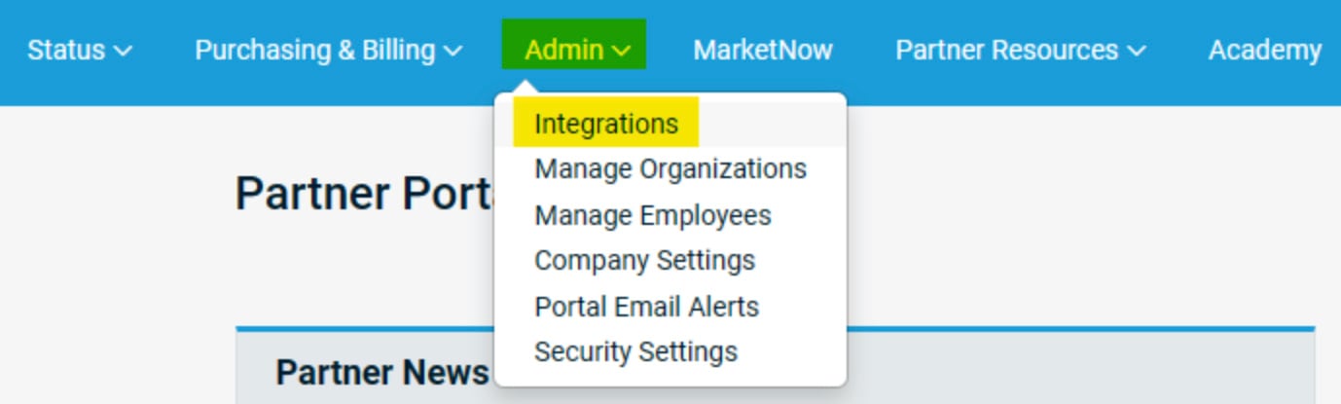Screen dimensions: 1341x404
Task: Click the chevron arrow beside Status
Action: coord(123,51)
